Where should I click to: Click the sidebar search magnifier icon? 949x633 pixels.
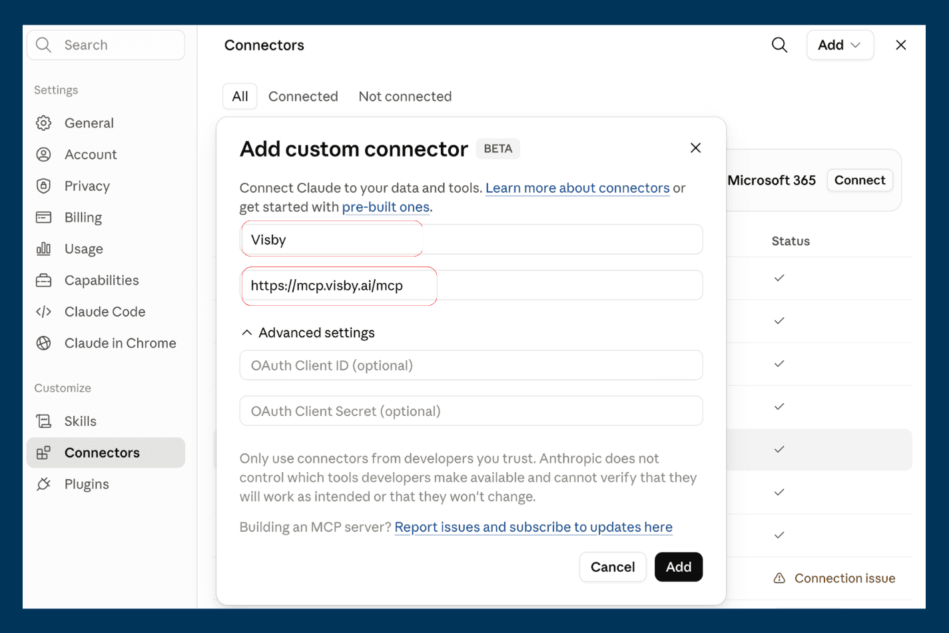point(43,45)
